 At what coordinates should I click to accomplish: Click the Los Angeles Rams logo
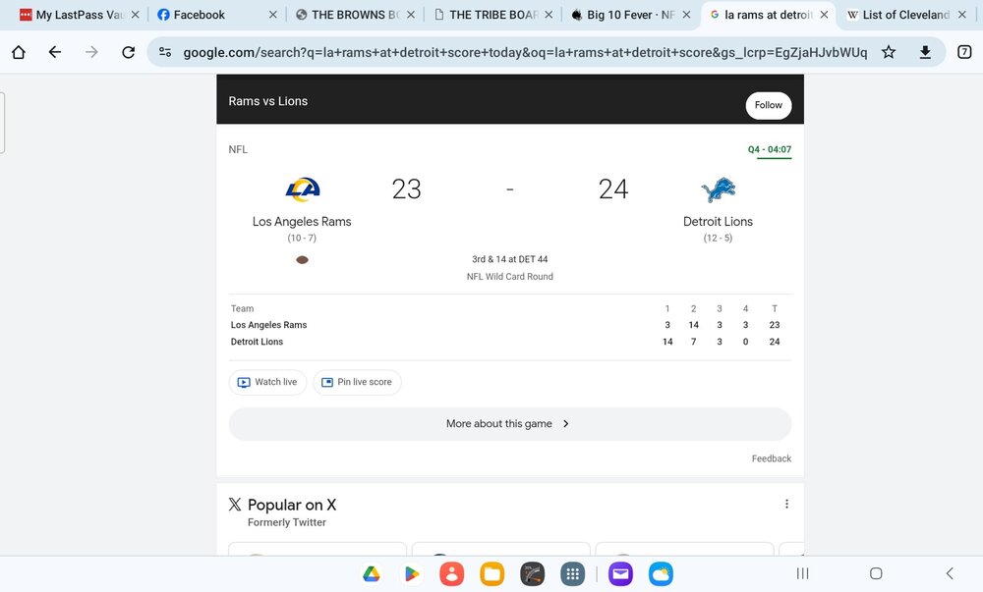click(302, 189)
